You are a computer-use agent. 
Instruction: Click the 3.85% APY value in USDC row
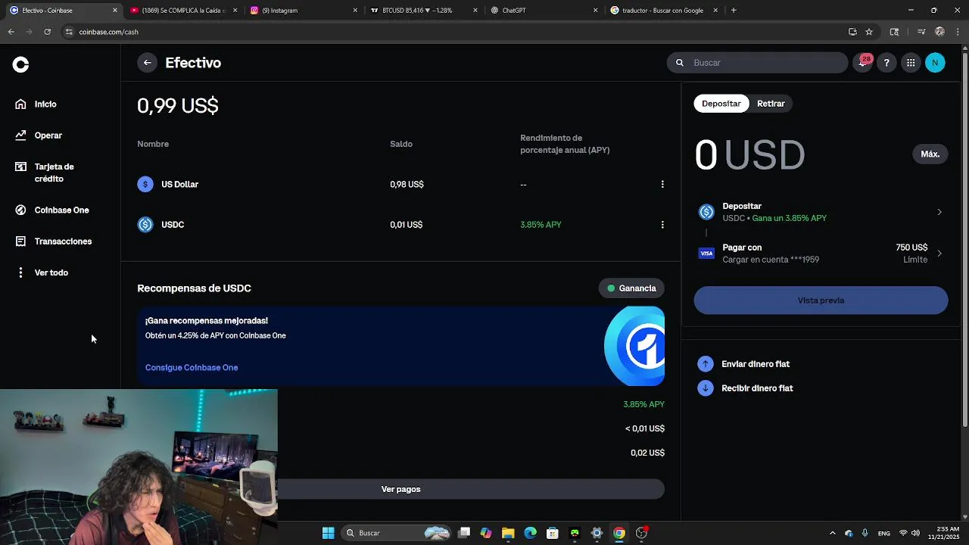click(x=541, y=225)
